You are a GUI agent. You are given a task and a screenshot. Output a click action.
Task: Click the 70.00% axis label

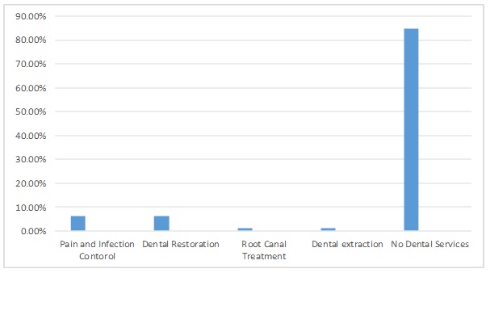(31, 64)
